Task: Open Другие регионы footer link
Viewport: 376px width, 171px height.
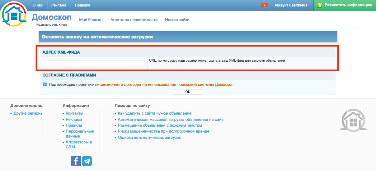Action: point(28,113)
